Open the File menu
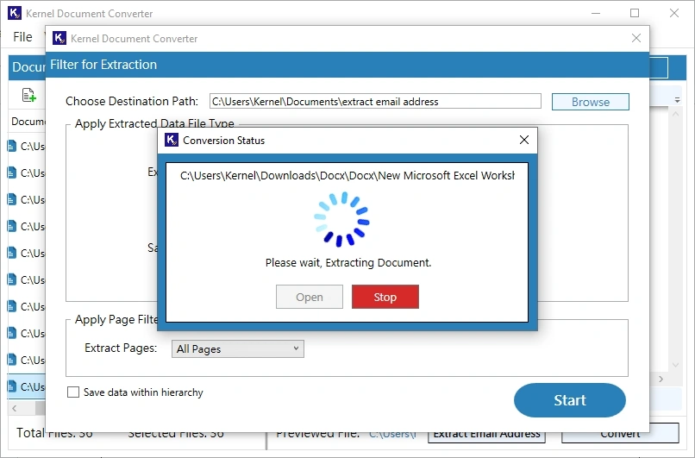695x458 pixels. [x=22, y=37]
